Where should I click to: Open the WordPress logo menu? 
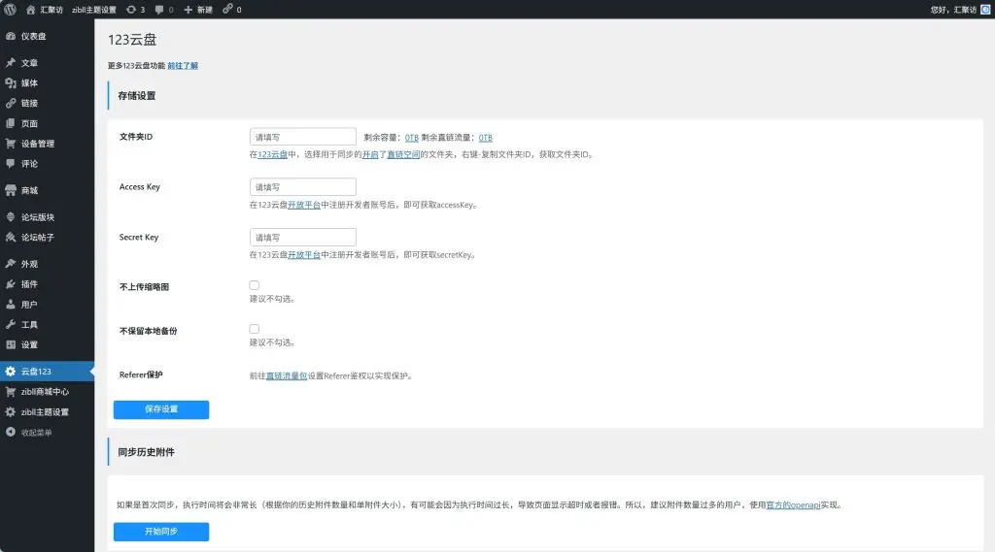[x=10, y=10]
